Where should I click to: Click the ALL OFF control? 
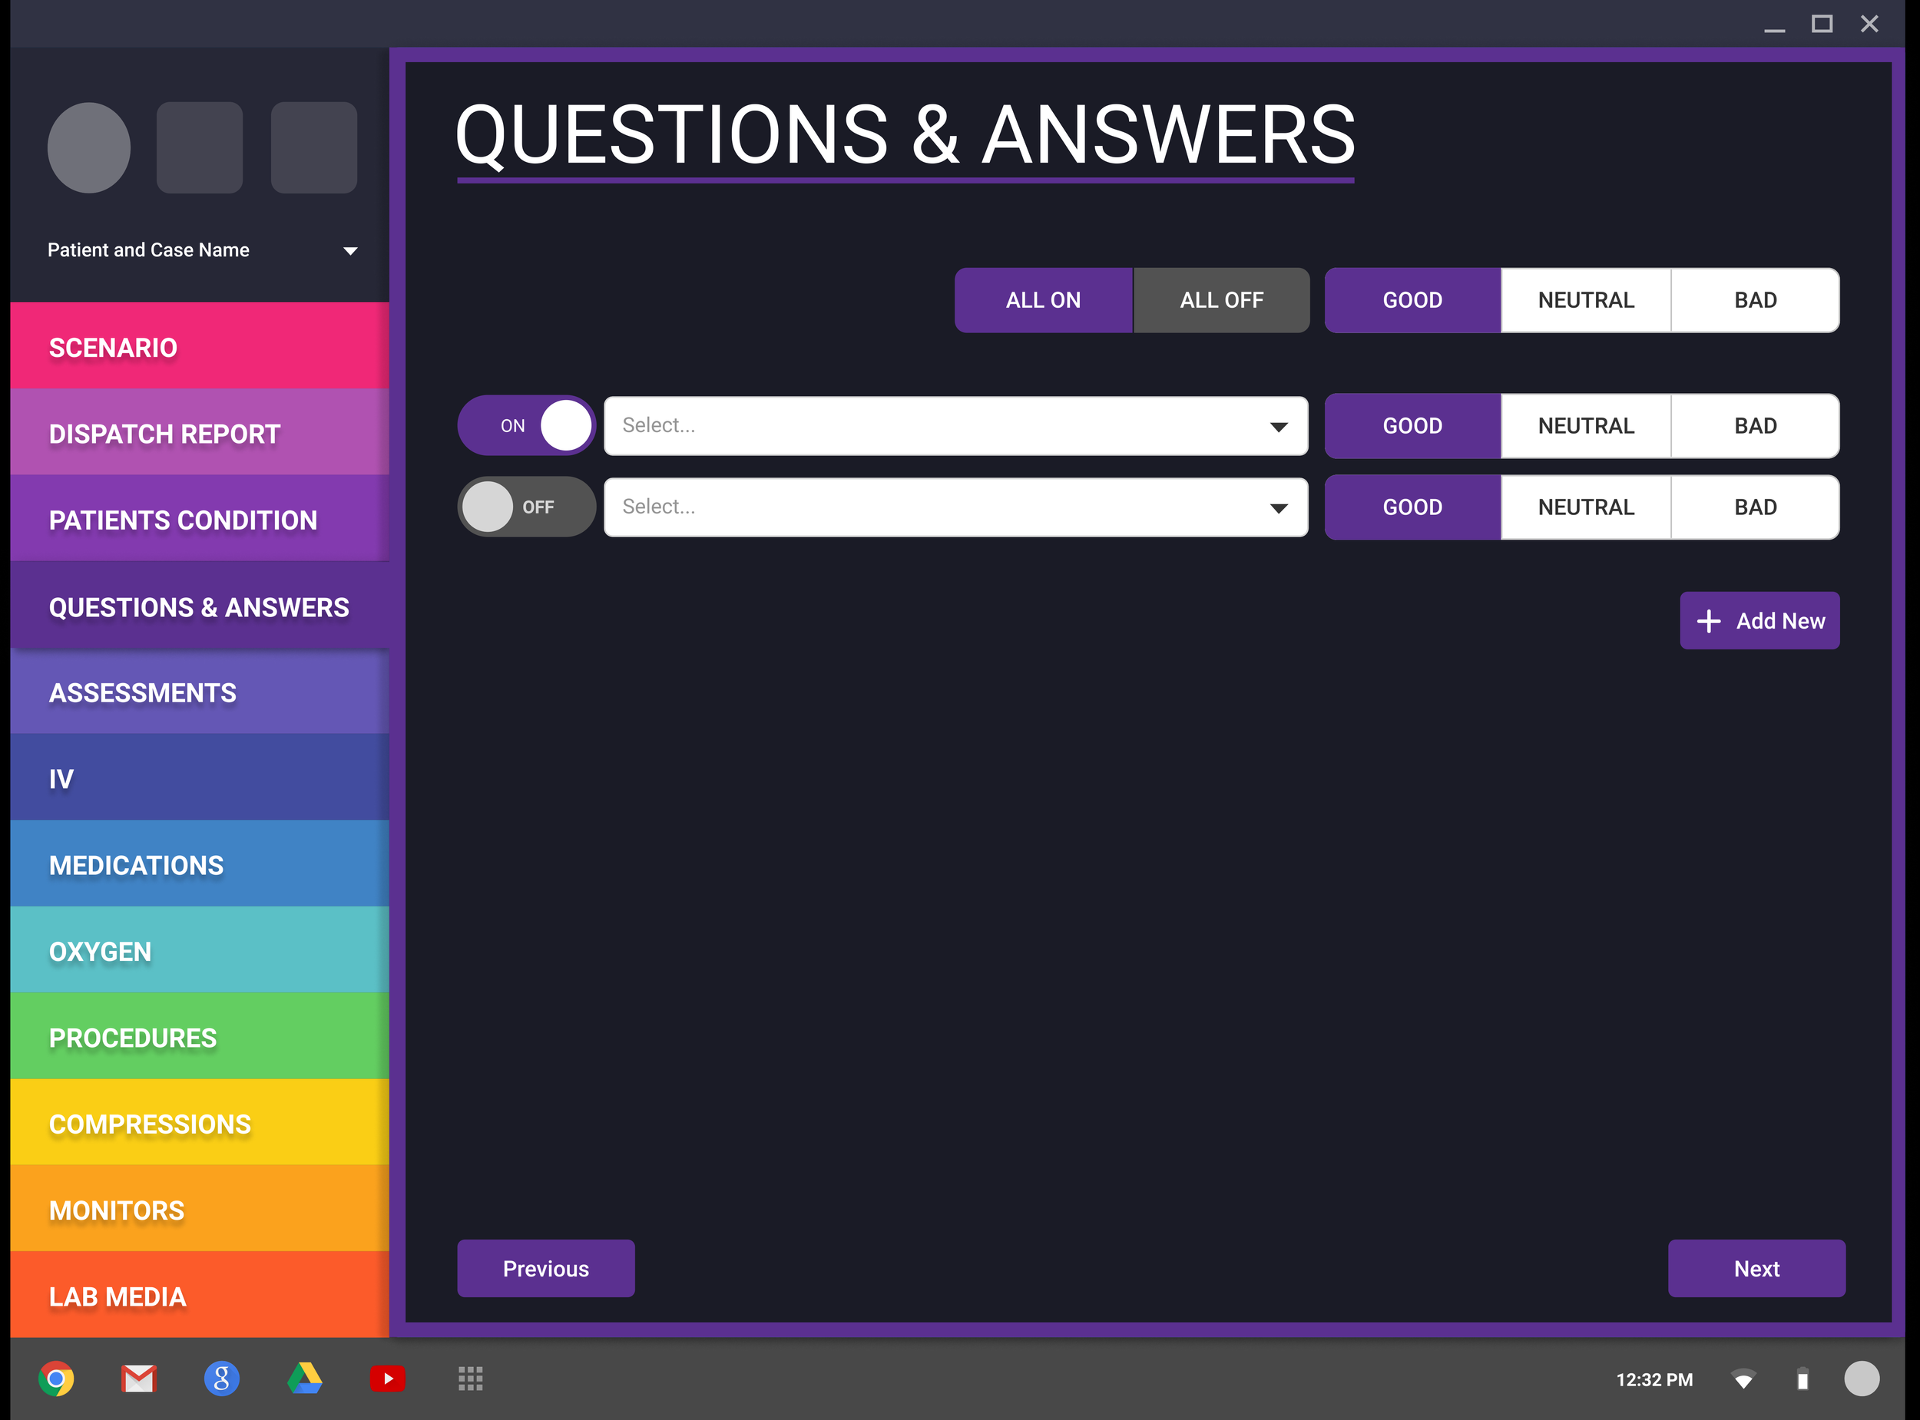tap(1221, 300)
